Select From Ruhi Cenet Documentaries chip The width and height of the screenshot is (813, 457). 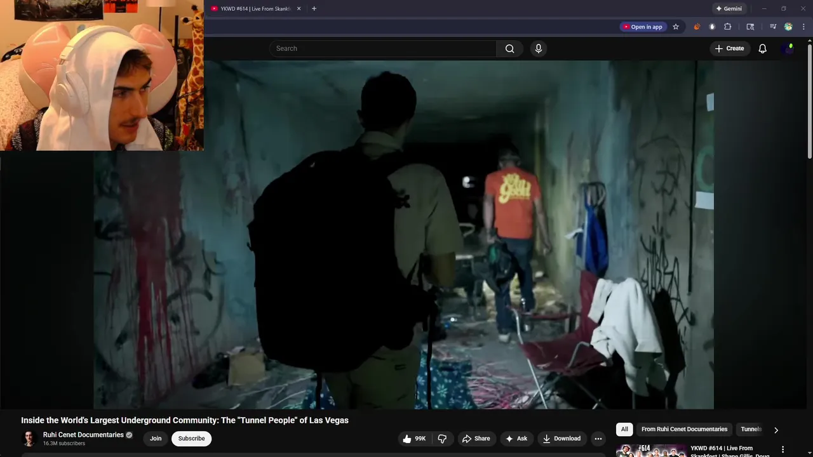(684, 430)
